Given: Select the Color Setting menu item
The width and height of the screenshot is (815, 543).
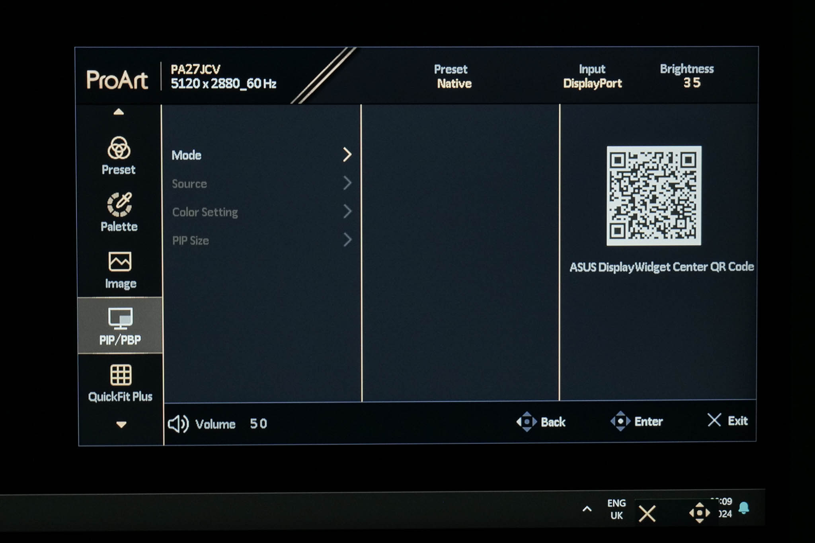Looking at the screenshot, I should pos(205,212).
